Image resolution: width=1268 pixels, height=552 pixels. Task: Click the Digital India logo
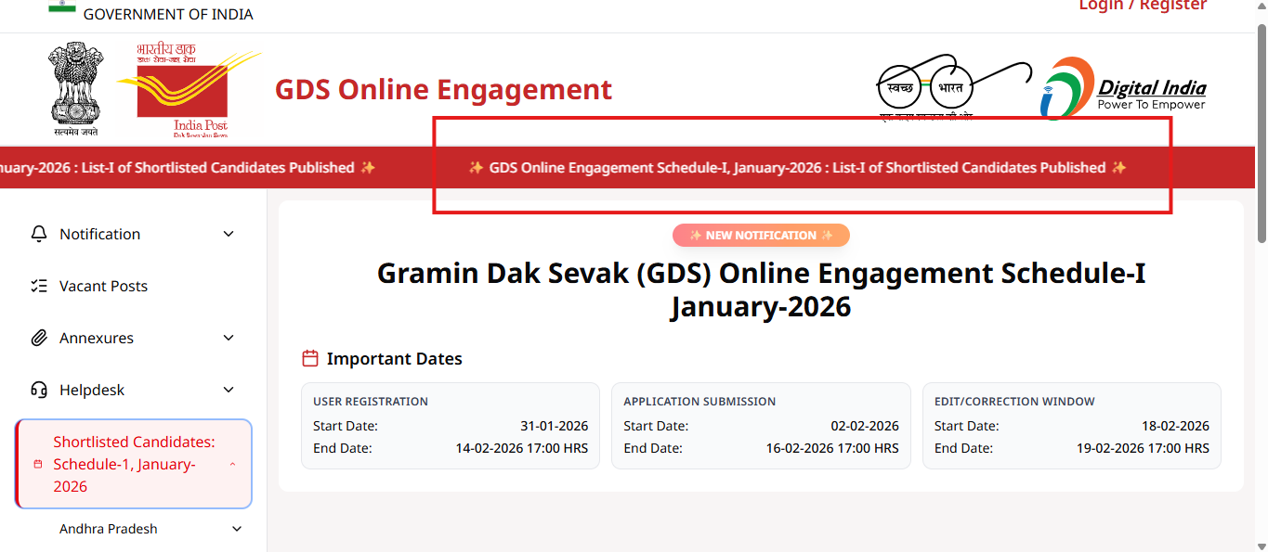click(1122, 88)
